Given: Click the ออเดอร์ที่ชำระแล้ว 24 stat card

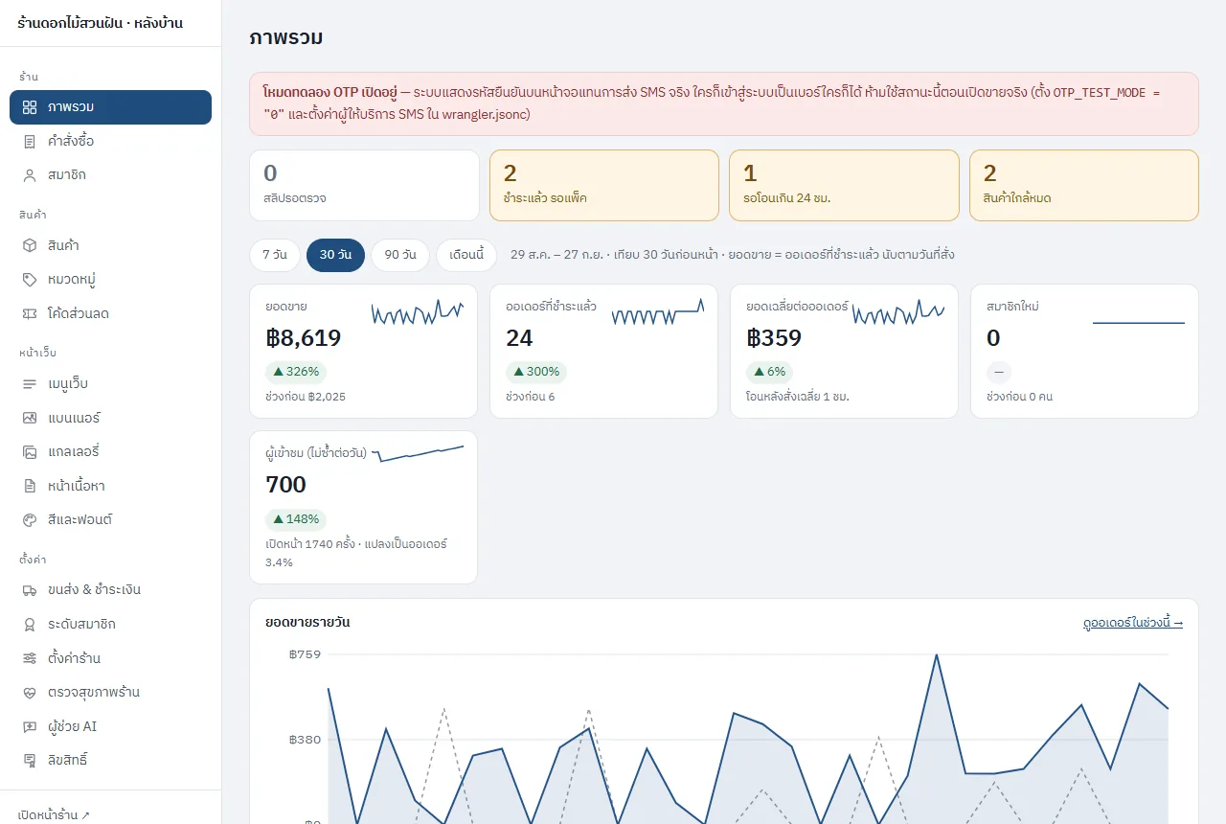Looking at the screenshot, I should 603,351.
